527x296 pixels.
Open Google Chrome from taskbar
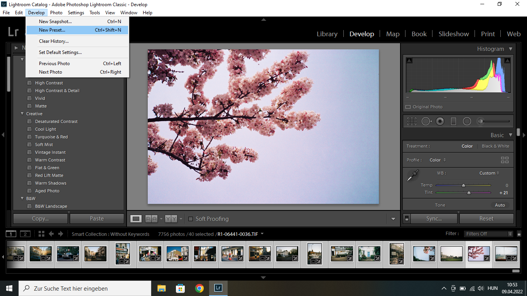tap(199, 288)
